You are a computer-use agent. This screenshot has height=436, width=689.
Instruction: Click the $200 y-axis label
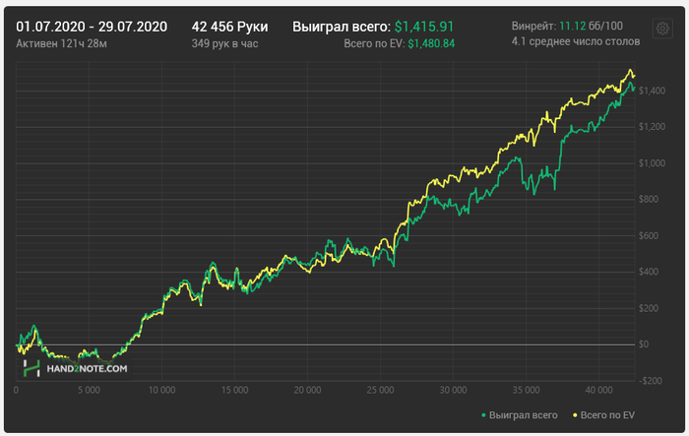(x=648, y=308)
